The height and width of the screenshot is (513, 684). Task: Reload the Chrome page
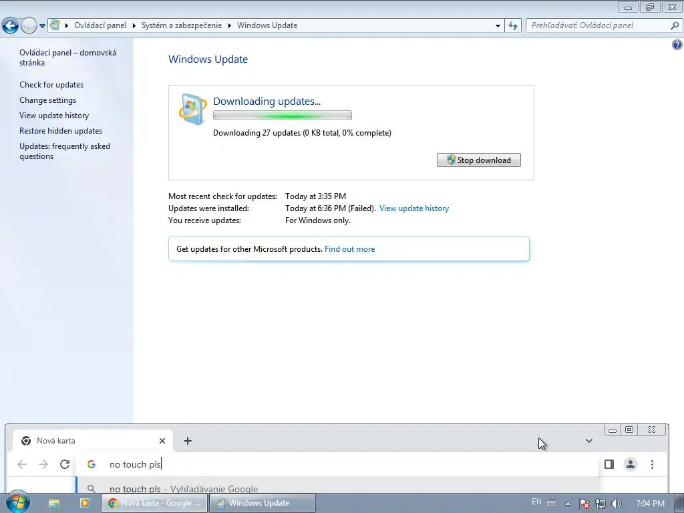pos(65,464)
